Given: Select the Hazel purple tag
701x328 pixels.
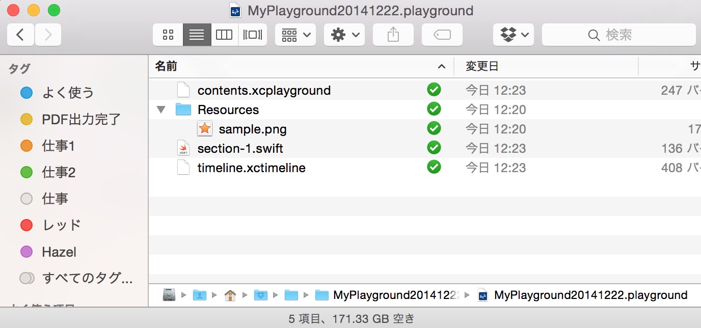Looking at the screenshot, I should [48, 252].
